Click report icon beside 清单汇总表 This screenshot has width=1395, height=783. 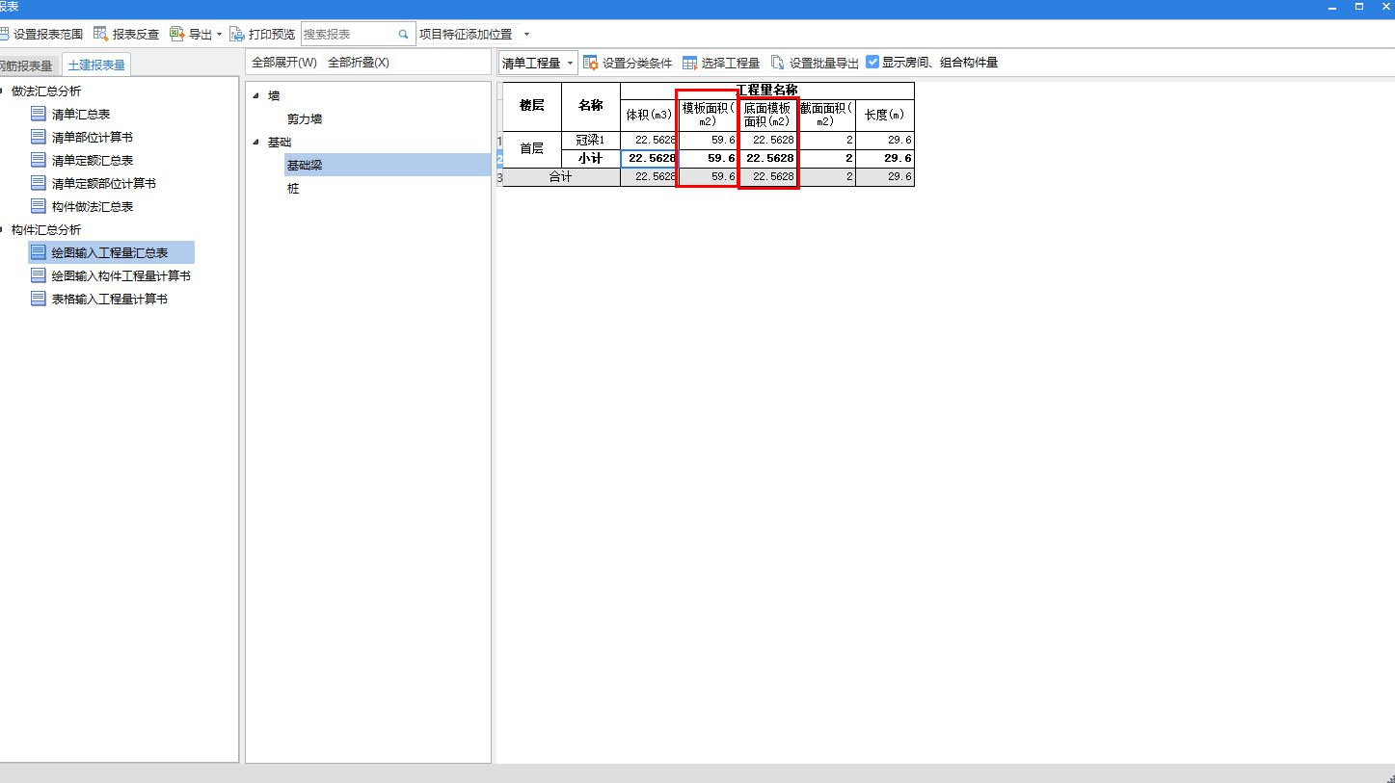tap(39, 114)
